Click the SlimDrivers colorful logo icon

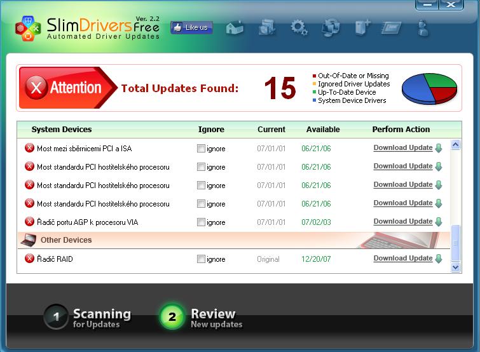tap(28, 29)
